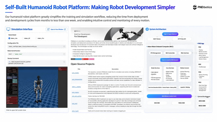Screen dimensions: 217x122
Task: Click the BLE Connection node
Action: [x=170, y=53]
